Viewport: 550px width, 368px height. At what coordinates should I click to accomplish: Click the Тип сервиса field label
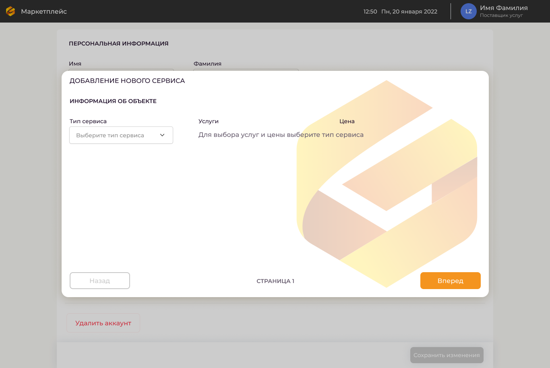(x=88, y=121)
